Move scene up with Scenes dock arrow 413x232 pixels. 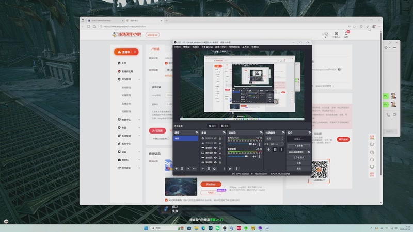point(188,169)
